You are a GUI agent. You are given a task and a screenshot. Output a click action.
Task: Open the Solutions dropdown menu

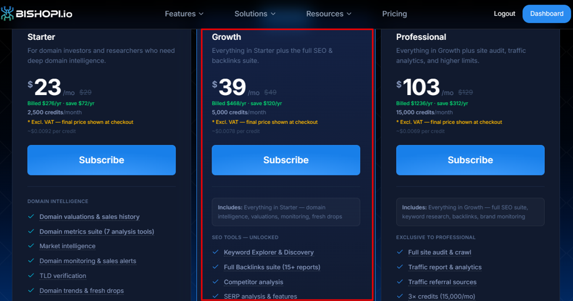254,14
